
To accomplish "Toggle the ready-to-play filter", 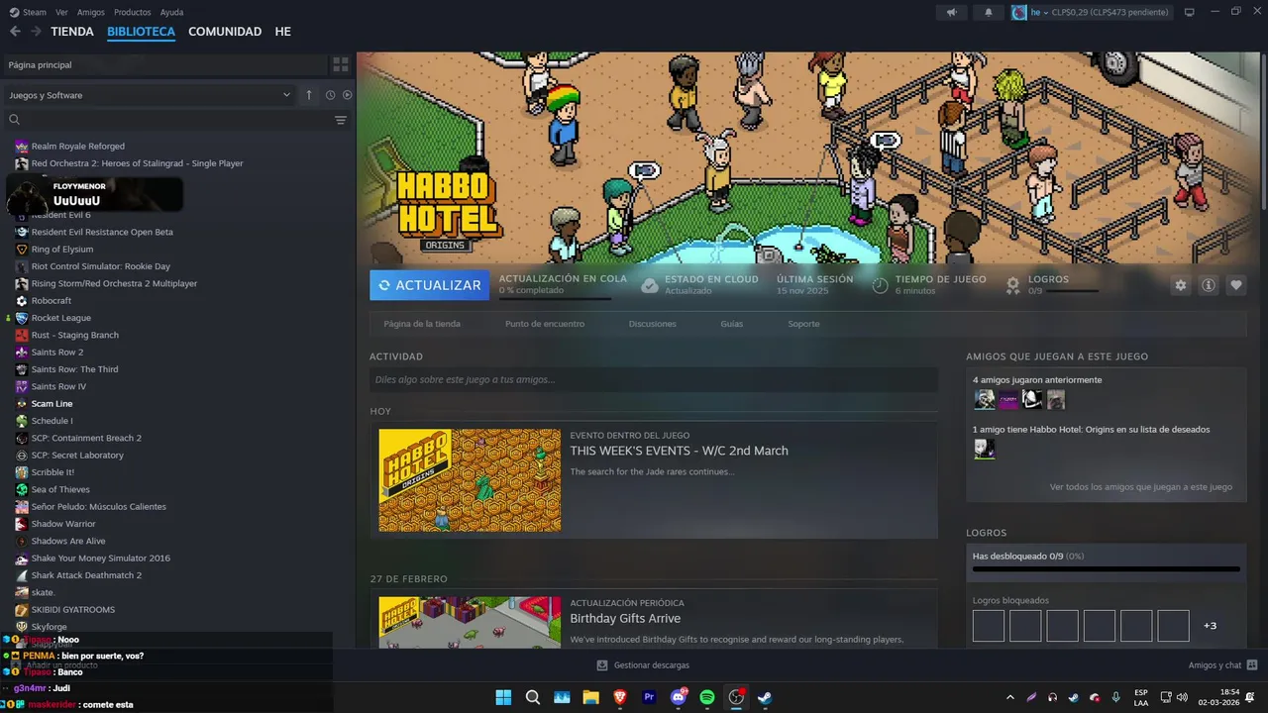I will click(348, 95).
